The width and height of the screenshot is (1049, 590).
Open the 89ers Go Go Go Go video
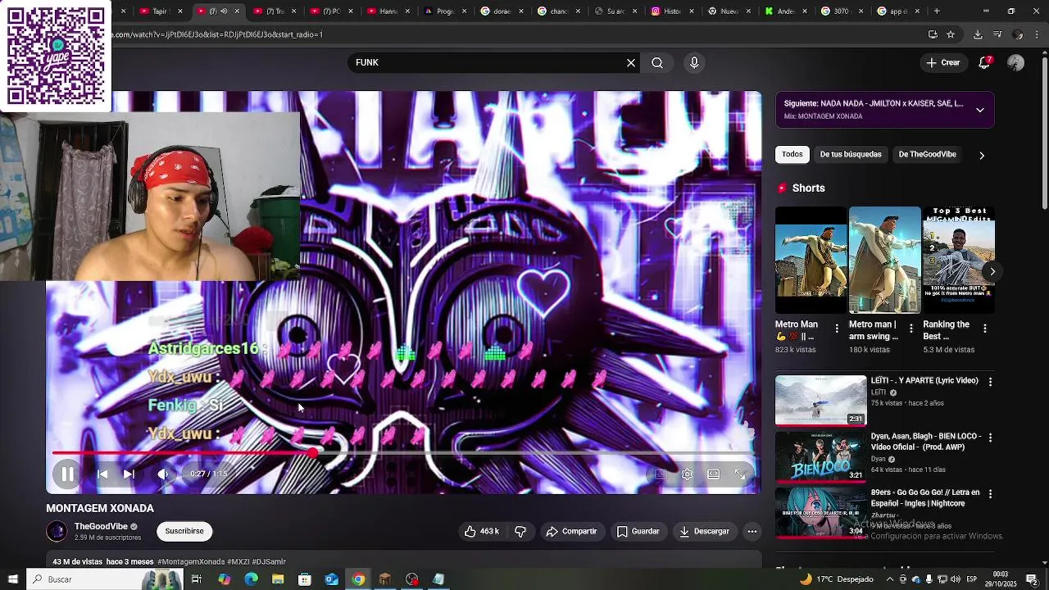[820, 513]
